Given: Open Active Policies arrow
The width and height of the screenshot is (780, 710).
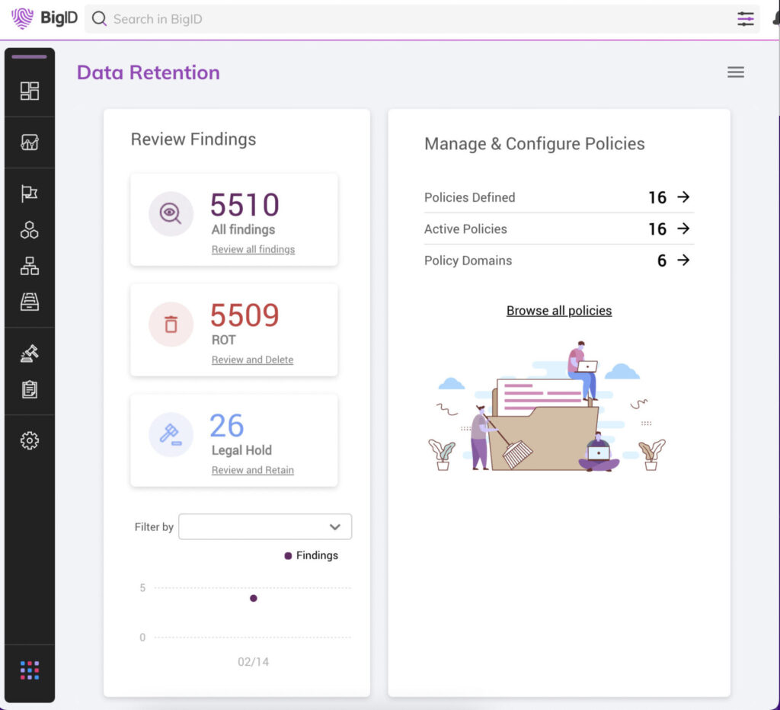Looking at the screenshot, I should pos(683,229).
